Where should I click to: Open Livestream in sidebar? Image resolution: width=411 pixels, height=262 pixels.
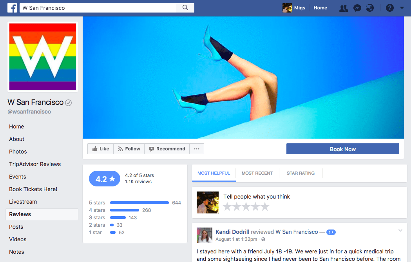point(23,202)
